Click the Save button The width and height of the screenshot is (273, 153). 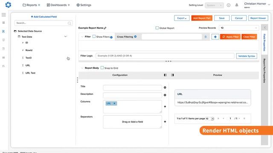(x=222, y=18)
